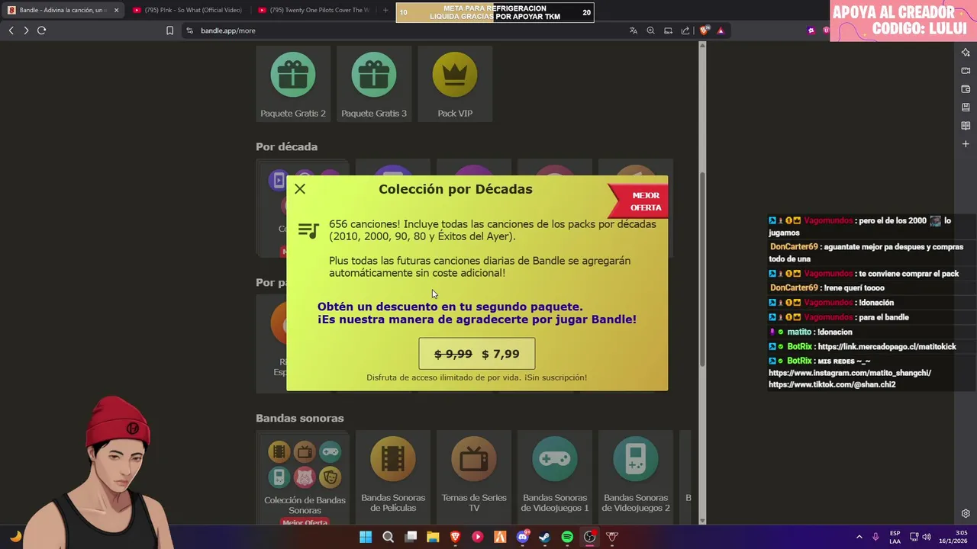Open the Paquete Gratis 3 pack
This screenshot has width=977, height=549.
374,84
